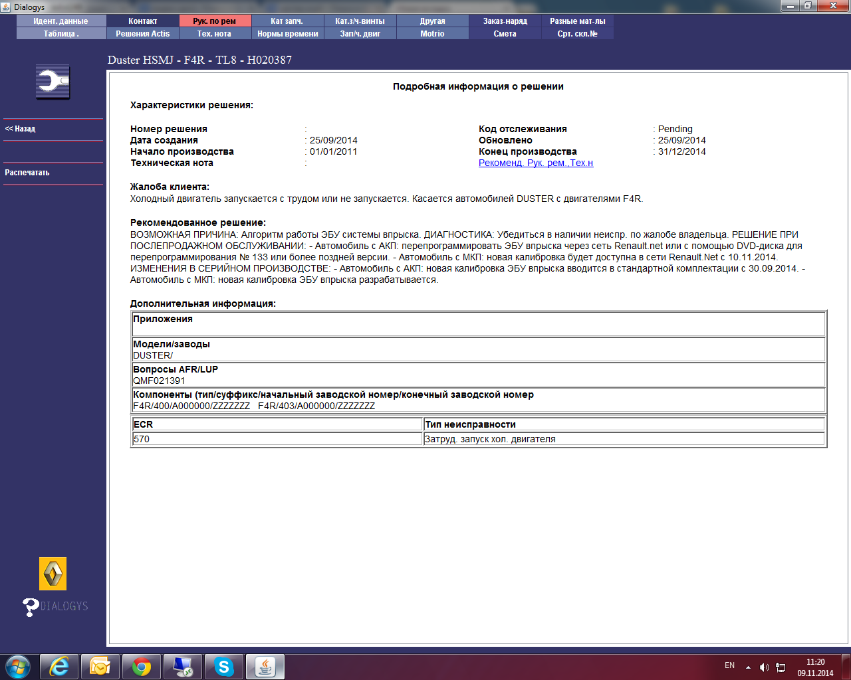Open the Кат запч. tab

(287, 21)
